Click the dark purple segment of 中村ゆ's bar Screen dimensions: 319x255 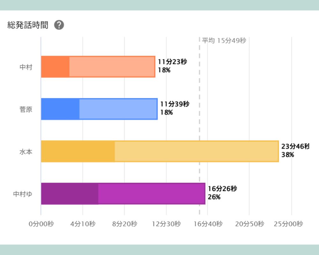(70, 193)
